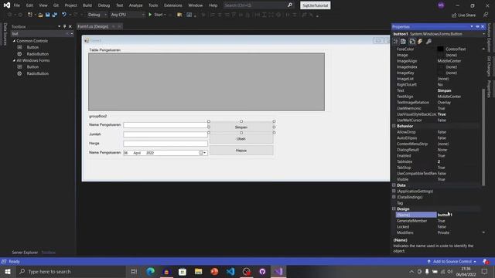This screenshot has height=278, width=495.
Task: Expand (DataBindings) property
Action: [394, 197]
